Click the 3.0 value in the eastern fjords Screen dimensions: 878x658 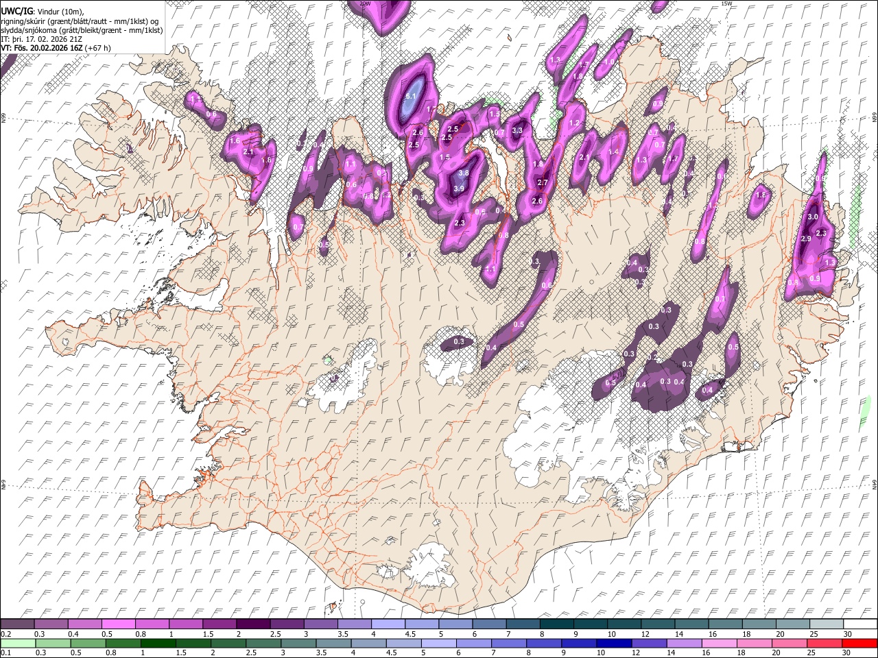(x=813, y=217)
